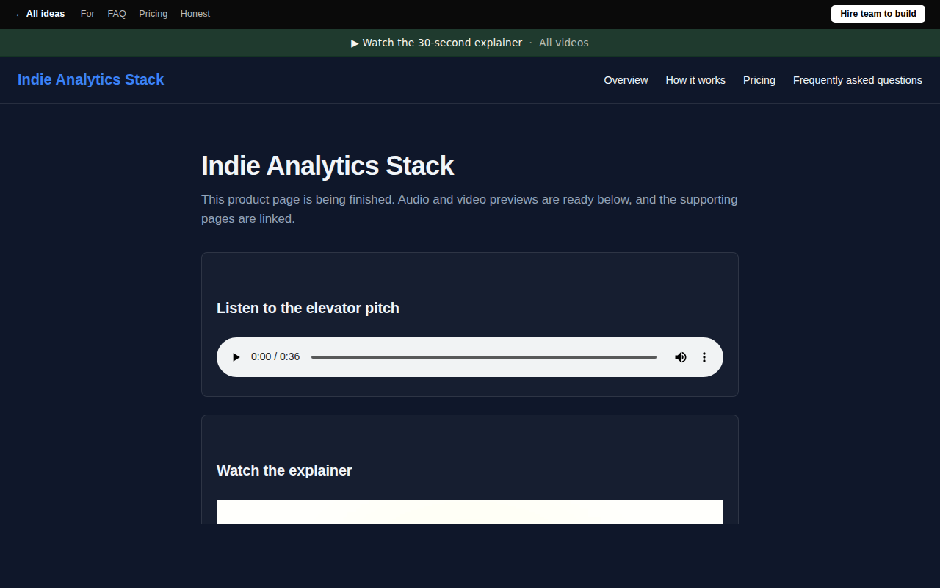Open the Honest link
The height and width of the screenshot is (588, 940).
195,14
